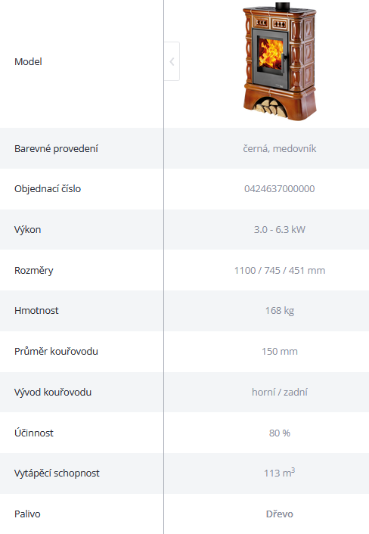Image resolution: width=369 pixels, height=534 pixels.
Task: Click the Barevné provedení label
Action: click(56, 148)
